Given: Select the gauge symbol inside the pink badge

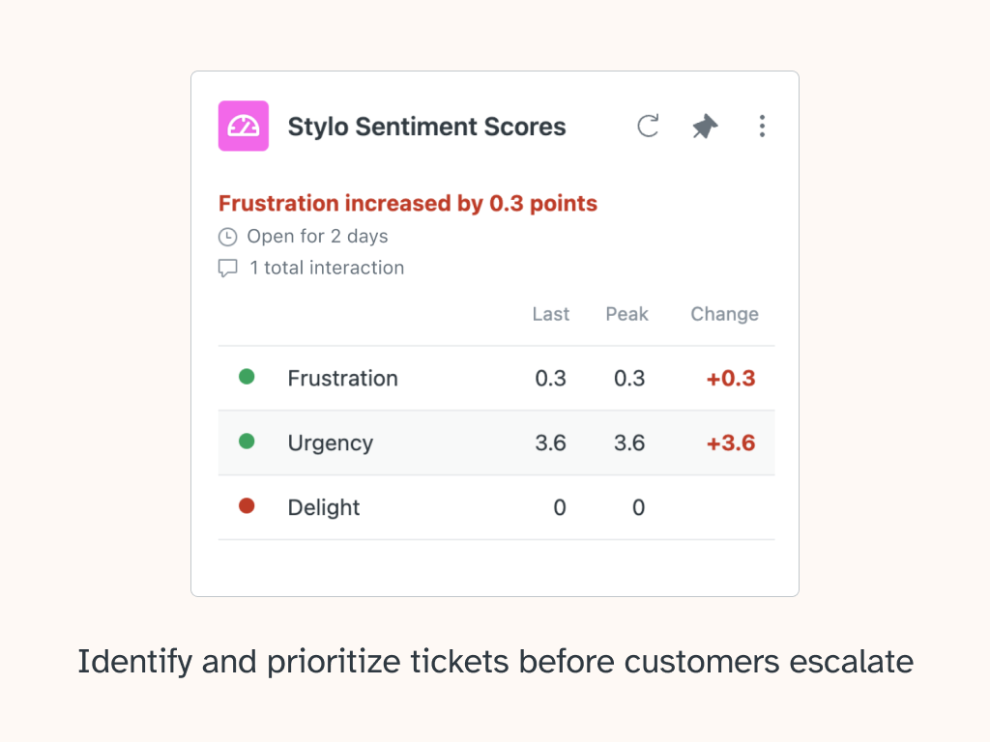Looking at the screenshot, I should (243, 126).
